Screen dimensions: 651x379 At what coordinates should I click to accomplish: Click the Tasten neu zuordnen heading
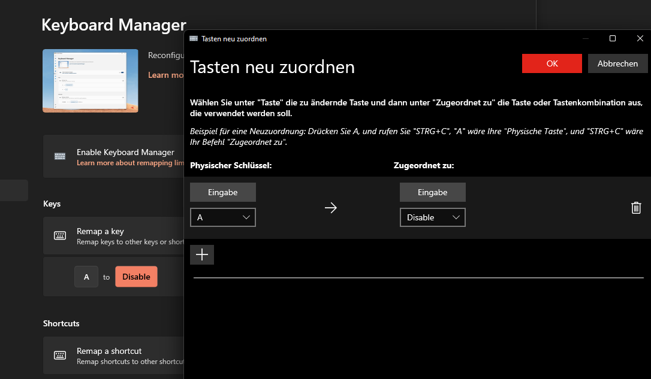[x=272, y=67]
